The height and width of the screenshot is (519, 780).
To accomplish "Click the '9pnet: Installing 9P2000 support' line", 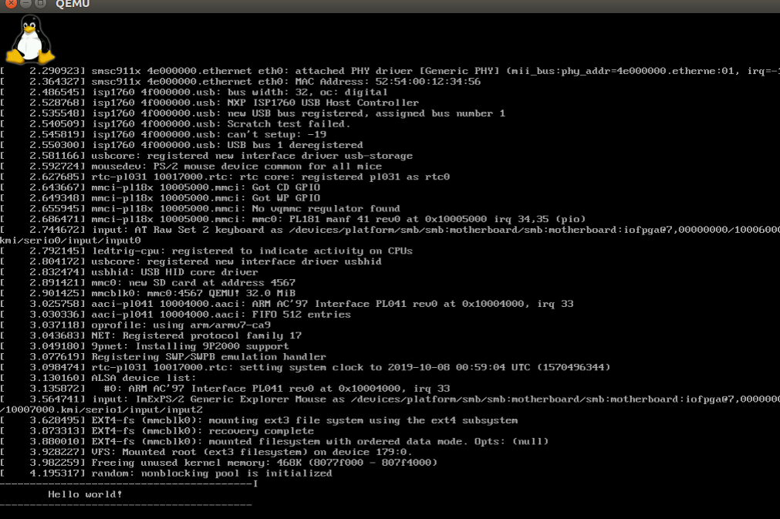I will point(145,346).
